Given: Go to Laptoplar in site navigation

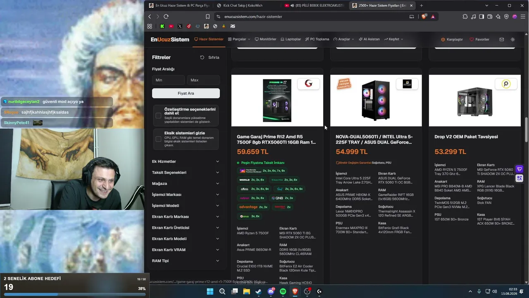Looking at the screenshot, I should click(x=291, y=39).
